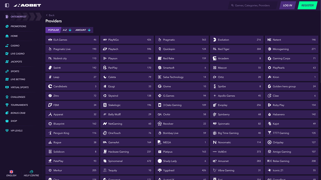Image resolution: width=321 pixels, height=180 pixels.
Task: Open the Amusnet provider tile
Action: tap(237, 161)
